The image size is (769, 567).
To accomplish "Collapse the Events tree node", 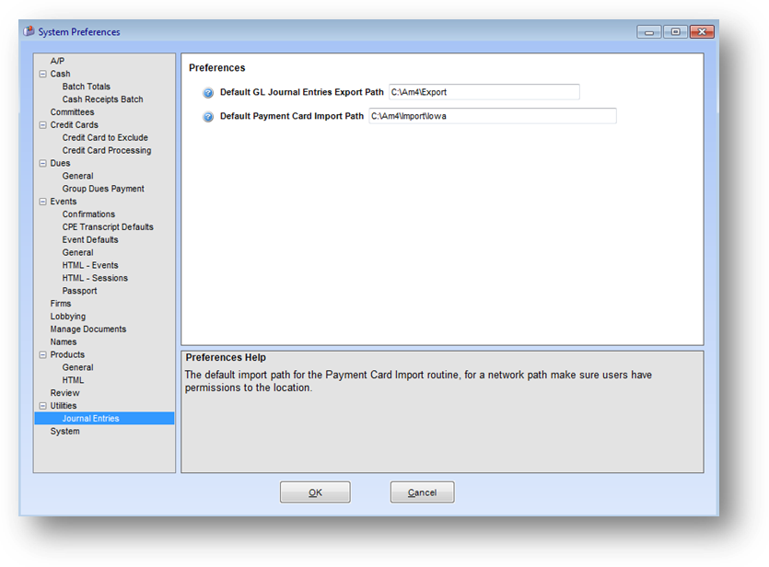I will pyautogui.click(x=42, y=202).
